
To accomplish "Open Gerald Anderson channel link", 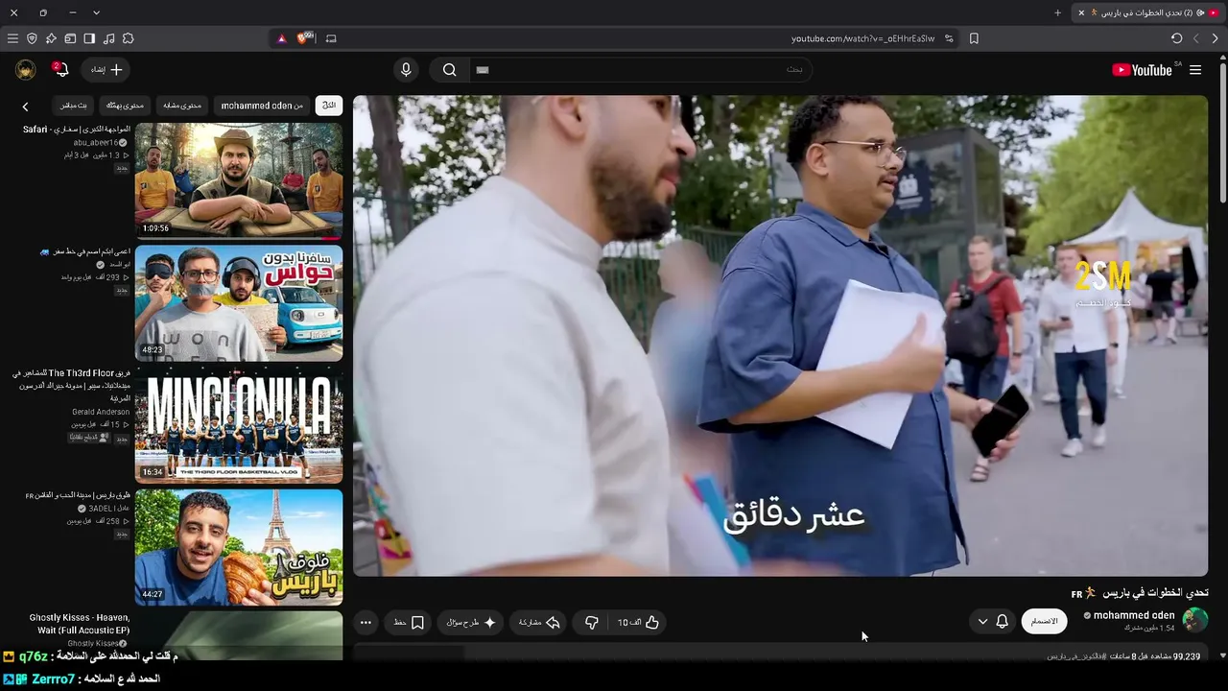I will (x=101, y=412).
